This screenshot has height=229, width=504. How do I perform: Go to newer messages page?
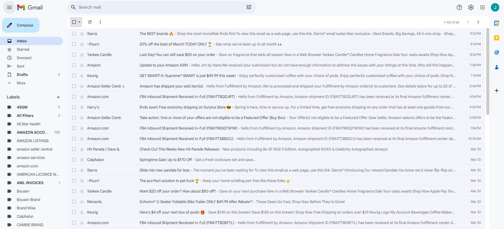(x=468, y=22)
